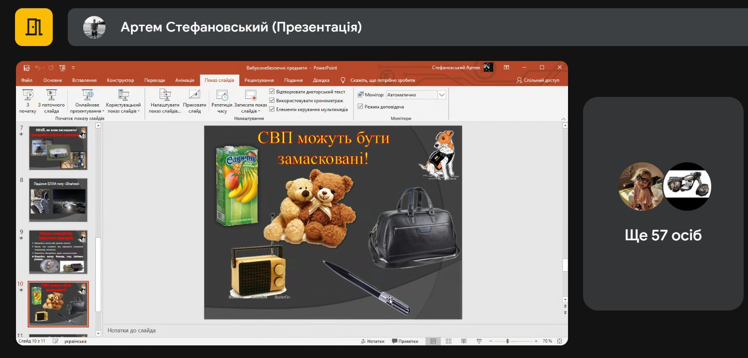Toggle 'Використовувати хронометраж' checkbox

(271, 100)
